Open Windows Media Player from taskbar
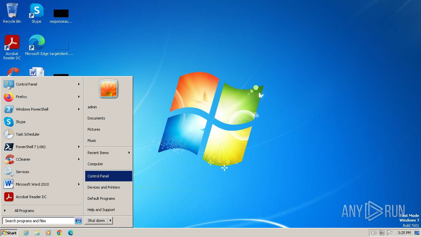 click(x=48, y=233)
